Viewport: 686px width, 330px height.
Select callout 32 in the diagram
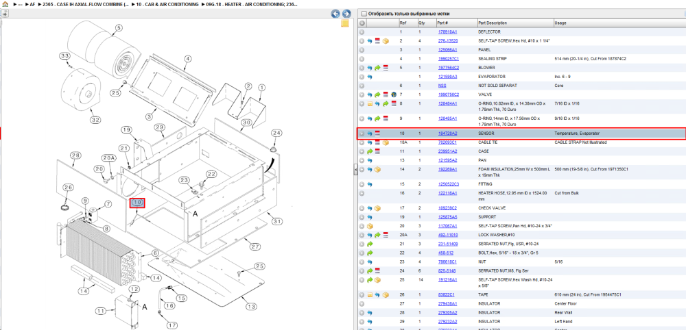(x=95, y=119)
